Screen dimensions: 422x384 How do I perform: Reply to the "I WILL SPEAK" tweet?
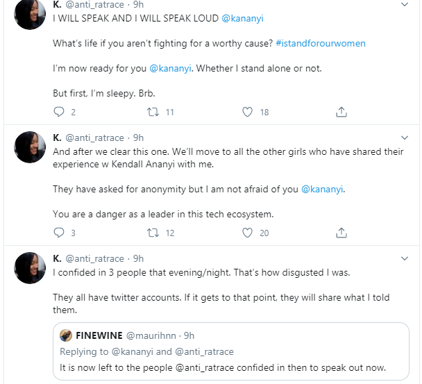click(58, 111)
